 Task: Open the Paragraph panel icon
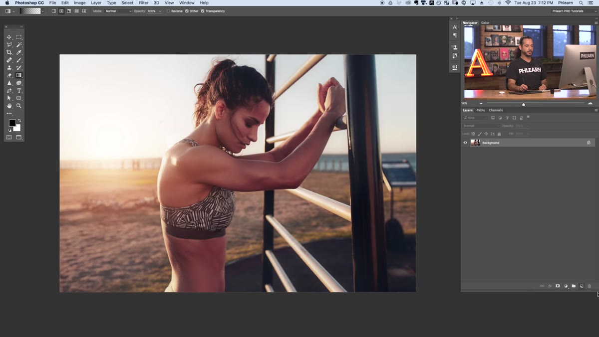[x=455, y=35]
